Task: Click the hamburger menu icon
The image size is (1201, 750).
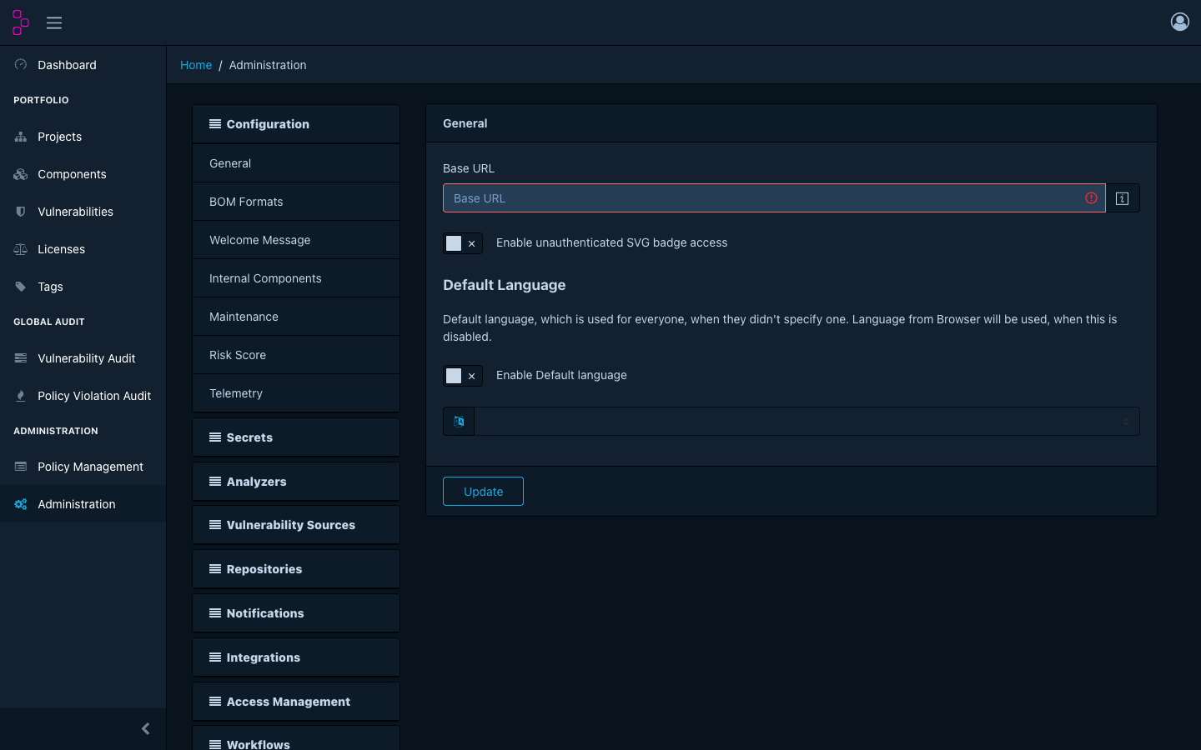Action: pos(54,22)
